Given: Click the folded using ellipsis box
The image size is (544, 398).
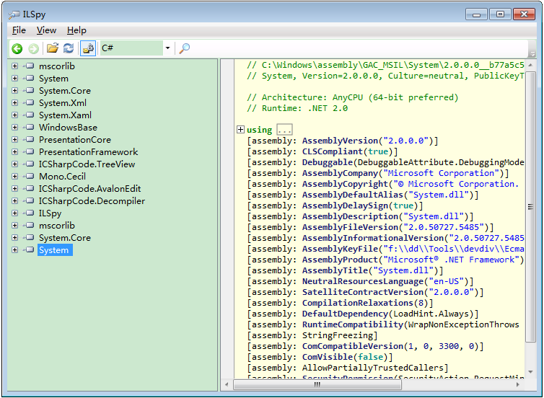Looking at the screenshot, I should (284, 130).
